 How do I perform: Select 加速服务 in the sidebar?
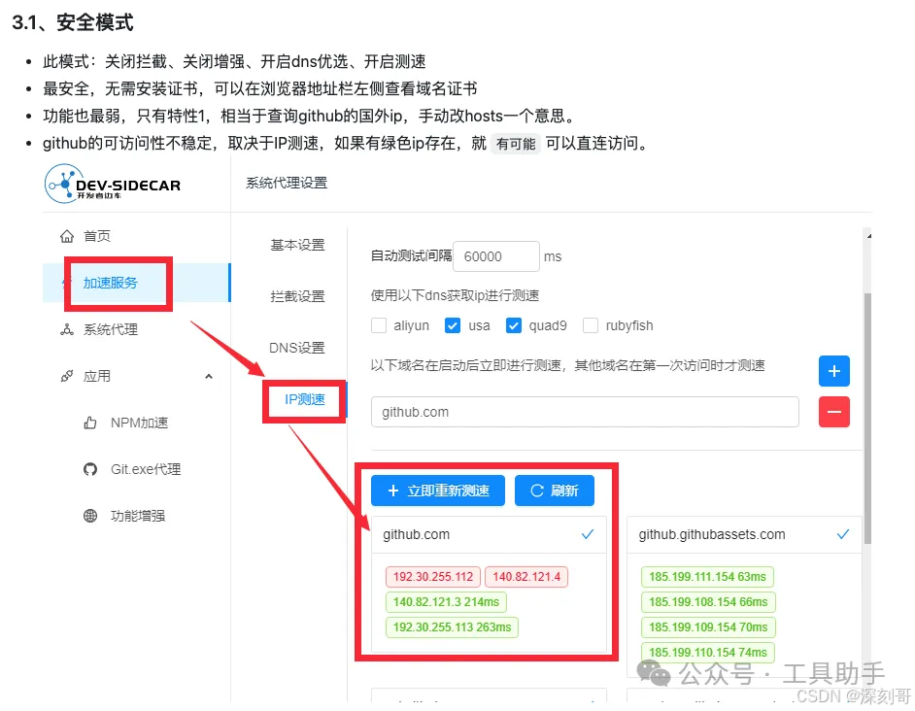(111, 283)
